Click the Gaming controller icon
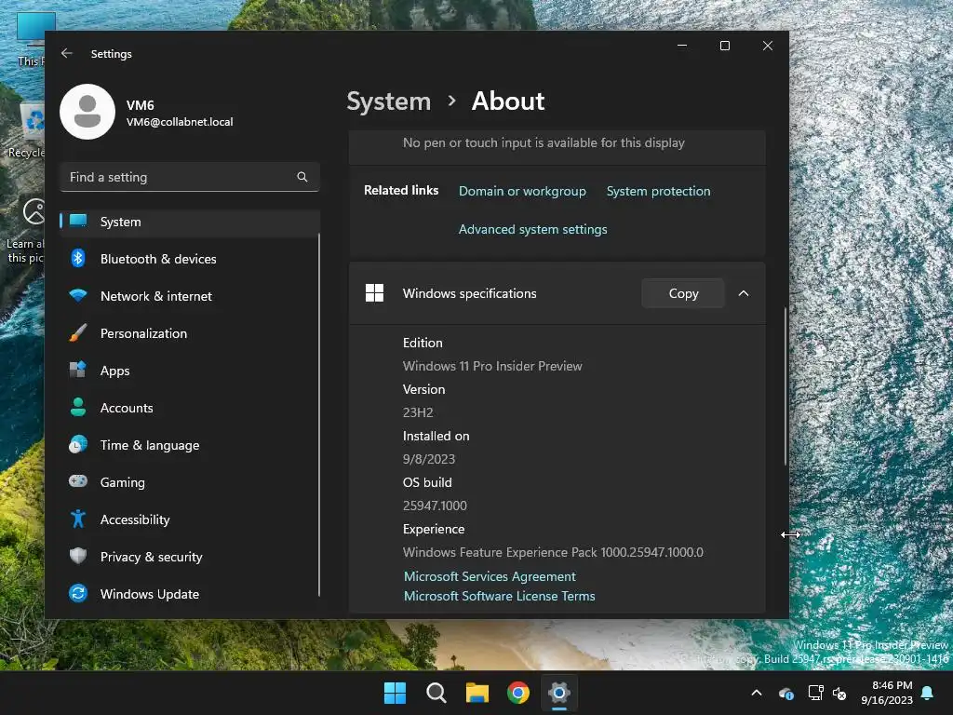 78,481
